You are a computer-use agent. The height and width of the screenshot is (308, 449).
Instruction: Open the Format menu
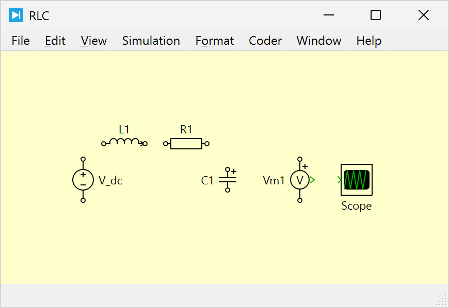215,41
